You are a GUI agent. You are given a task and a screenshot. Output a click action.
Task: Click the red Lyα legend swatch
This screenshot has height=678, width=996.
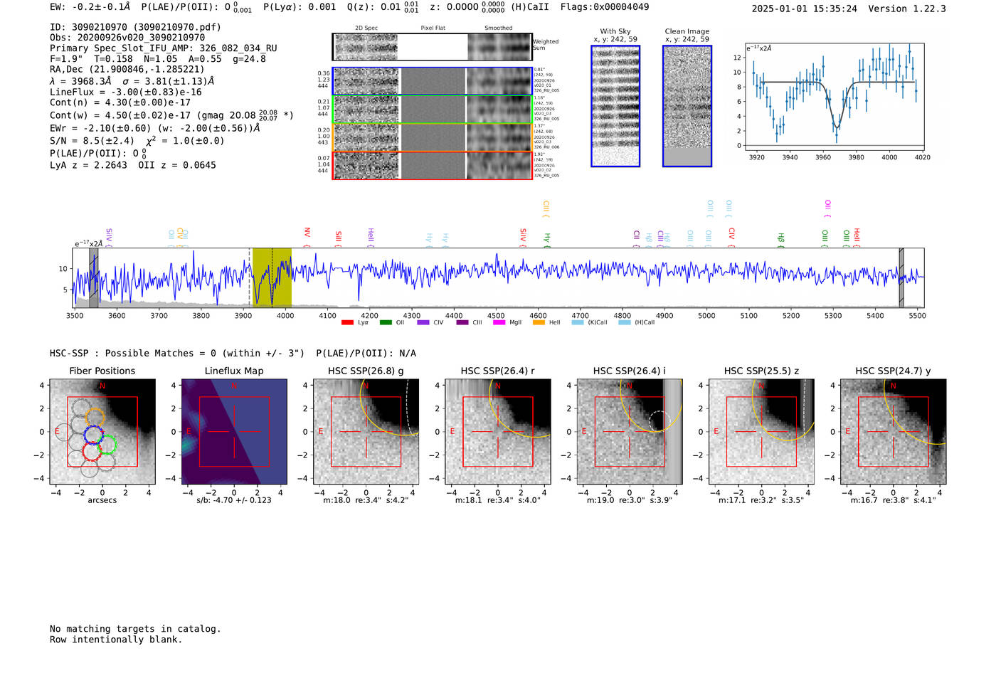coord(347,323)
